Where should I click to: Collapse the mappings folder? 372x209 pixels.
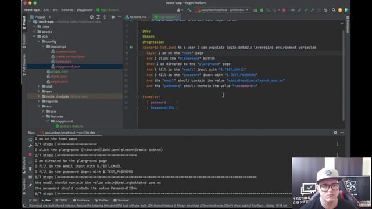43,46
